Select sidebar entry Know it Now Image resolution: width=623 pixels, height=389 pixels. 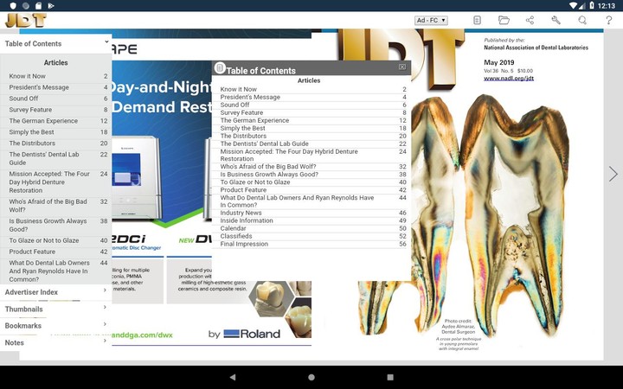click(58, 76)
